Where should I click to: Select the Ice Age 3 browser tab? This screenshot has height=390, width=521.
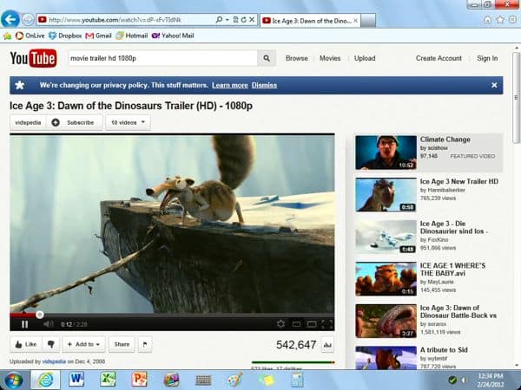310,21
